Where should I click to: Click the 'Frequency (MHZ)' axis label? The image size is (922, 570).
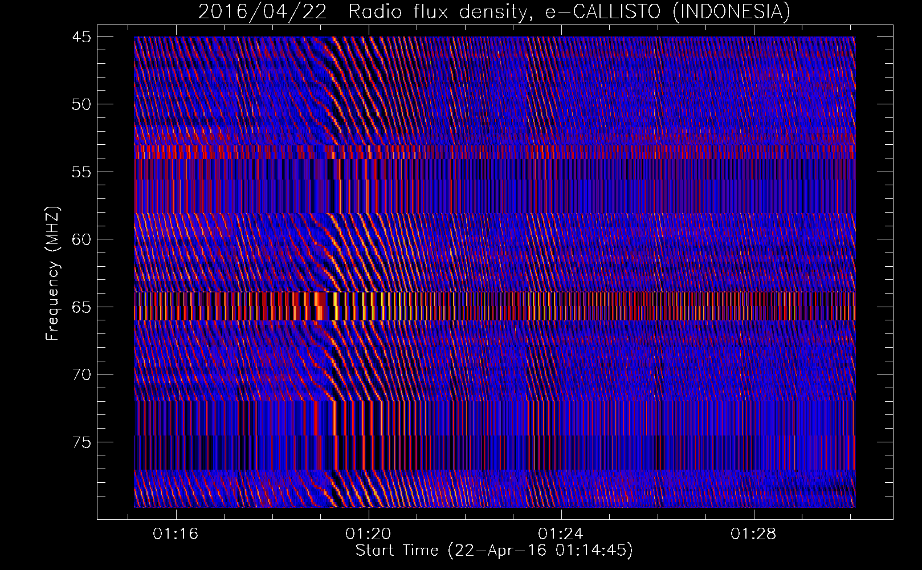(52, 274)
